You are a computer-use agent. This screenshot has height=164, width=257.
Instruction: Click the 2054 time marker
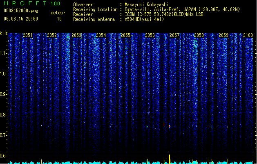pyautogui.click(x=101, y=35)
